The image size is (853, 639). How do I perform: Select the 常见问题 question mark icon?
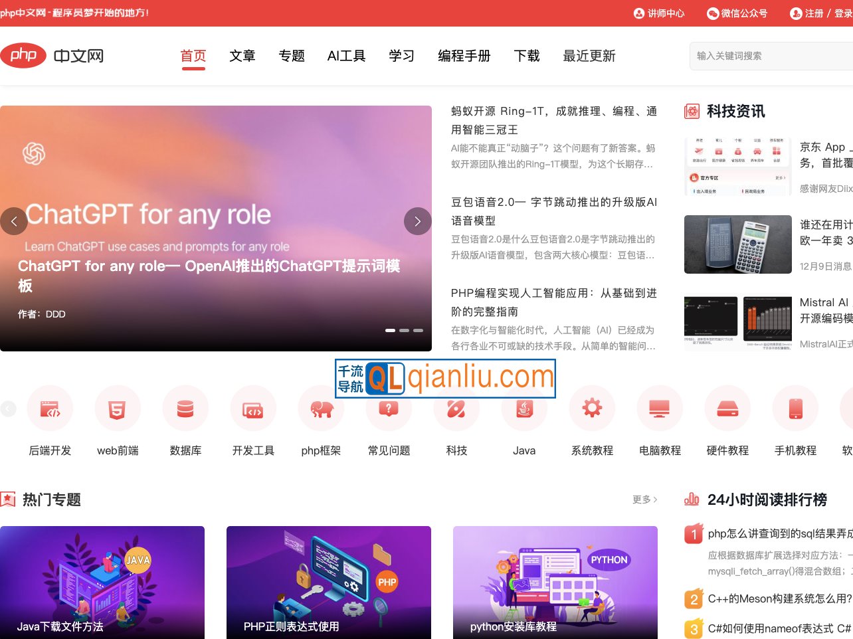click(389, 408)
